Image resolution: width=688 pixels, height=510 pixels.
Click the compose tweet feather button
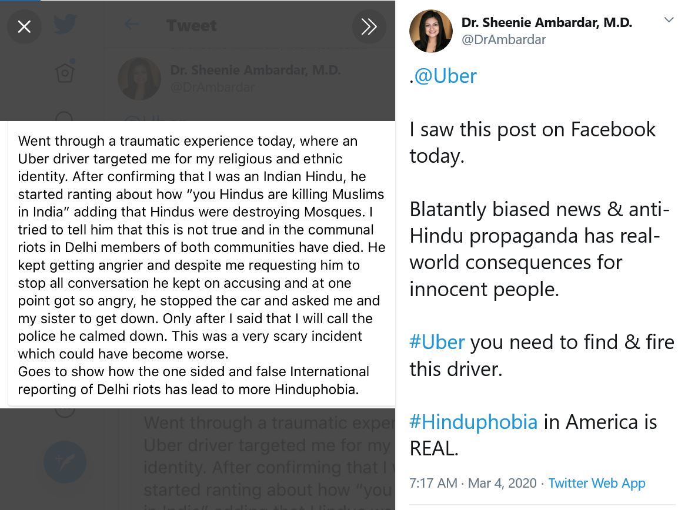point(65,462)
